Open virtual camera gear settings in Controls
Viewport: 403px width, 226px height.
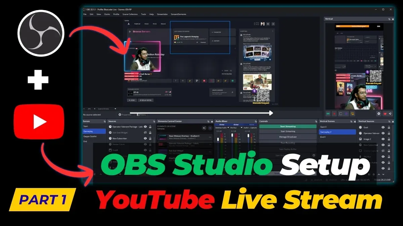click(x=314, y=155)
